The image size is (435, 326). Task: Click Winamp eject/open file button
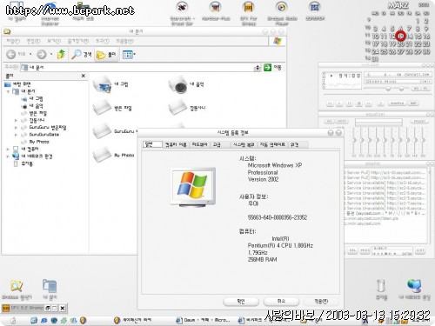pyautogui.click(x=381, y=103)
